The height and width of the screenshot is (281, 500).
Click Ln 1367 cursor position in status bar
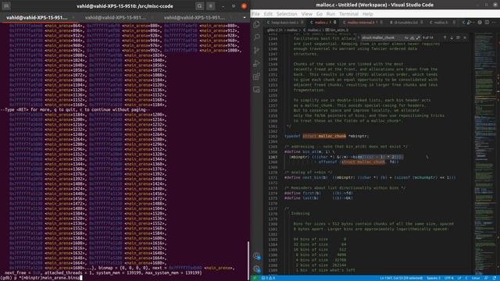click(401, 278)
